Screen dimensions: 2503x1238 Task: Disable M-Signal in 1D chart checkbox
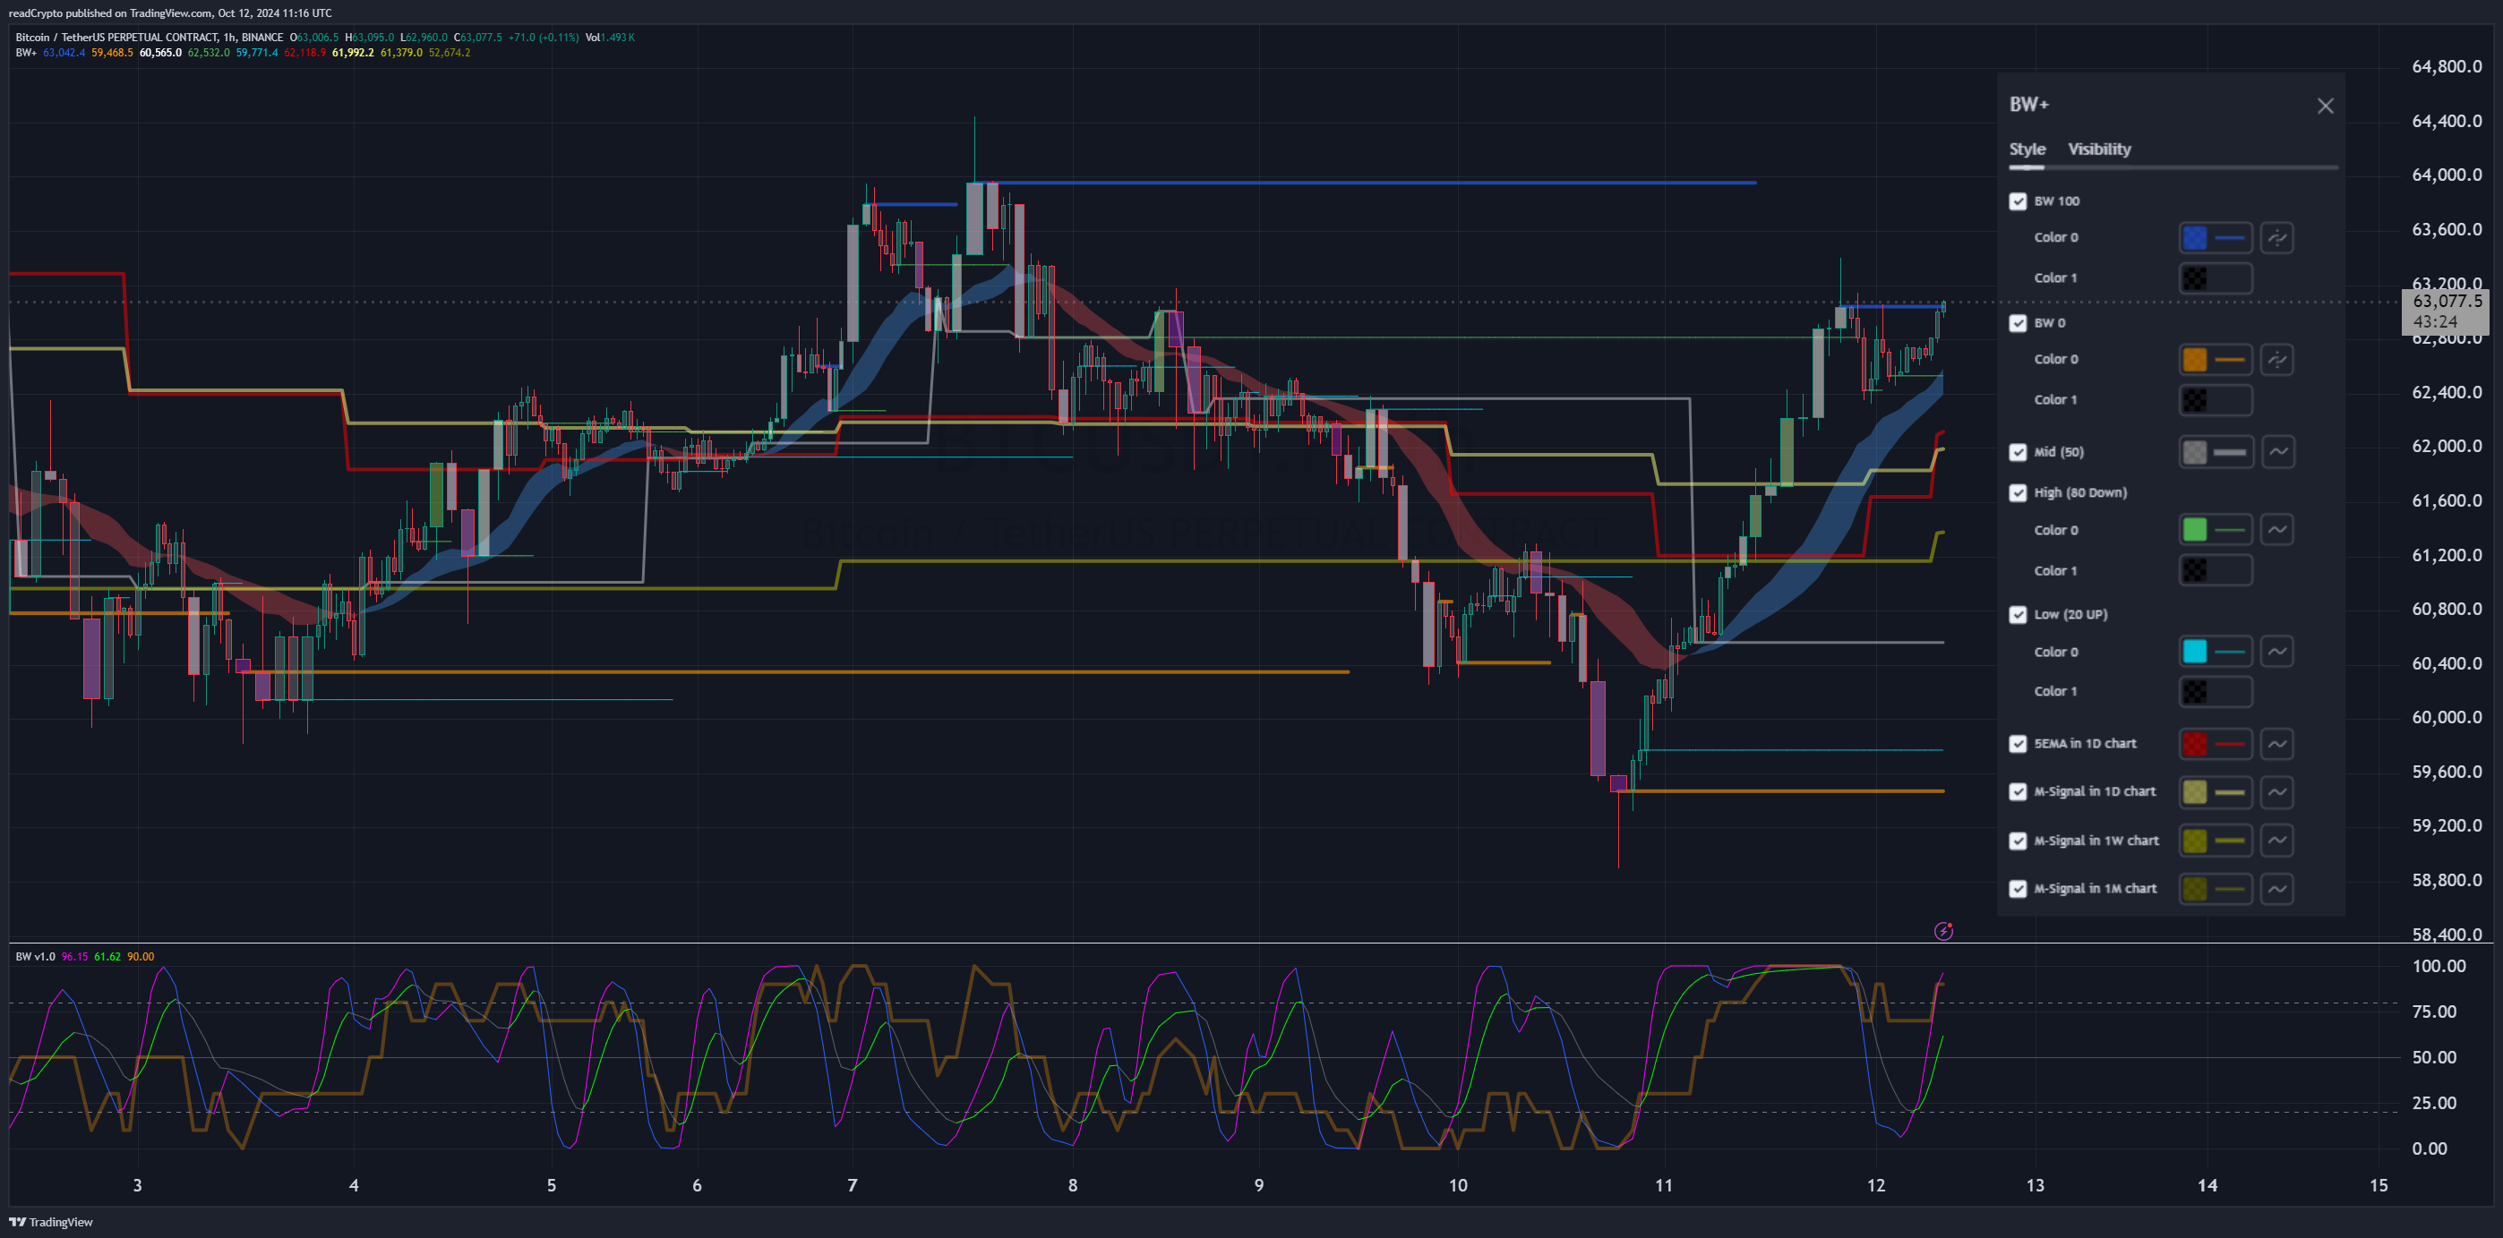(2019, 791)
